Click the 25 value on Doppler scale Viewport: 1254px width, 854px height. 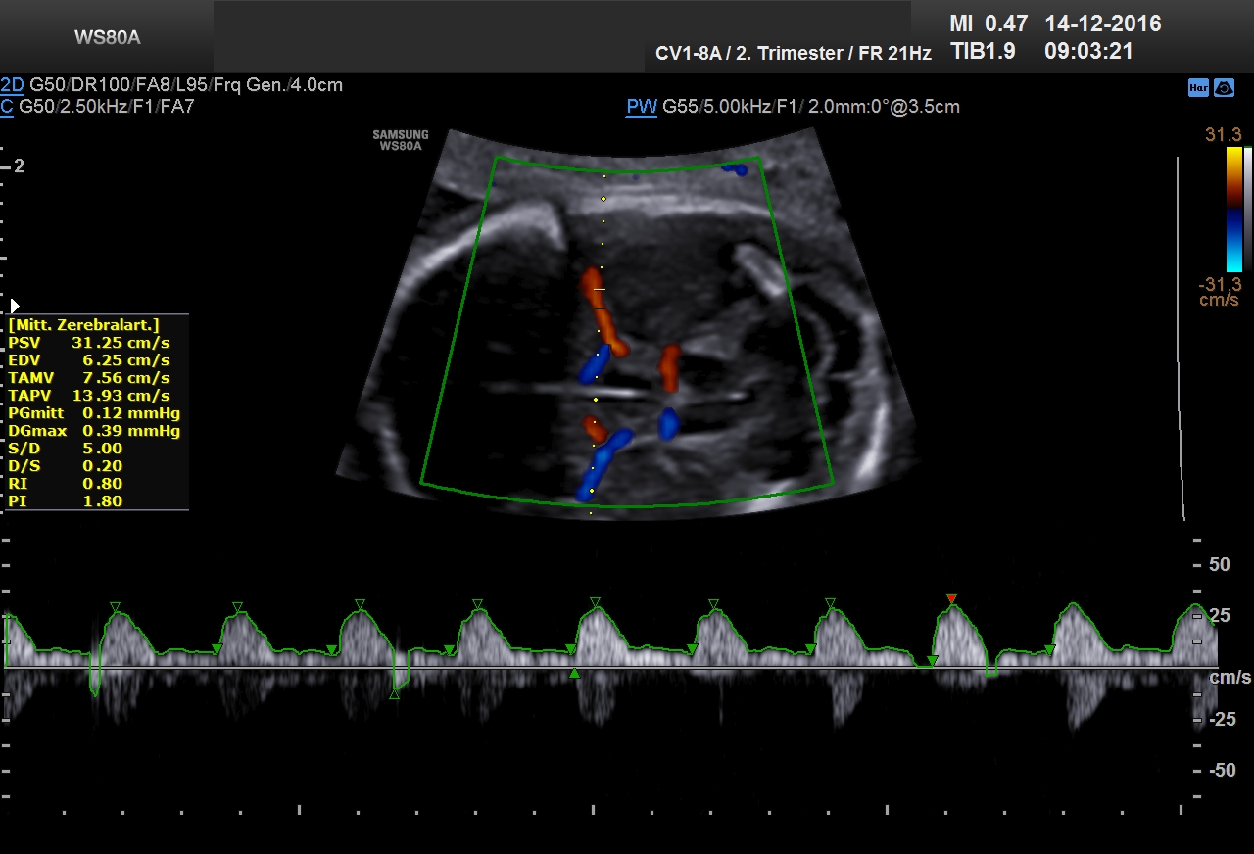tap(1220, 616)
